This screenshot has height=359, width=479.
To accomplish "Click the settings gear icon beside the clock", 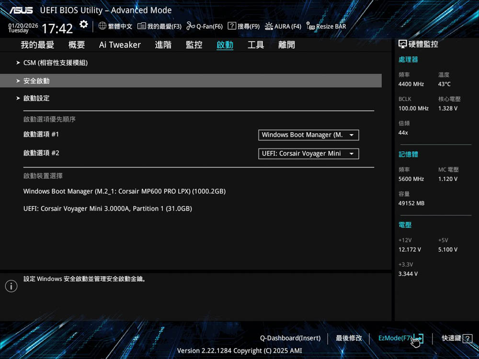I will (x=84, y=24).
